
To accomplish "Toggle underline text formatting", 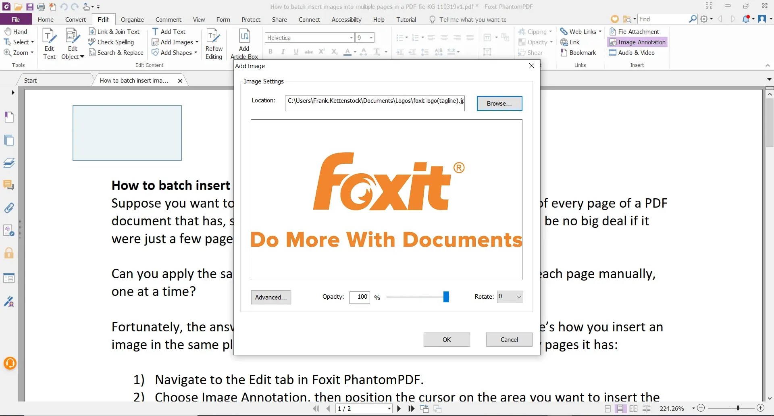I will [x=296, y=52].
